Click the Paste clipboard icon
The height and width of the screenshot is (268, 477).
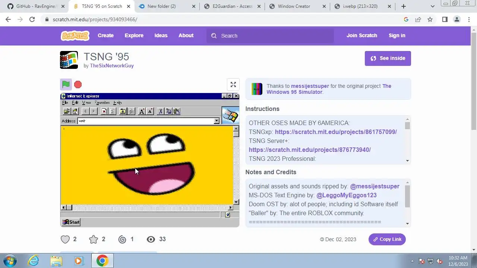click(x=177, y=111)
